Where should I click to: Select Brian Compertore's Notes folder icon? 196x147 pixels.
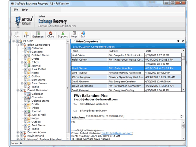point(29,73)
